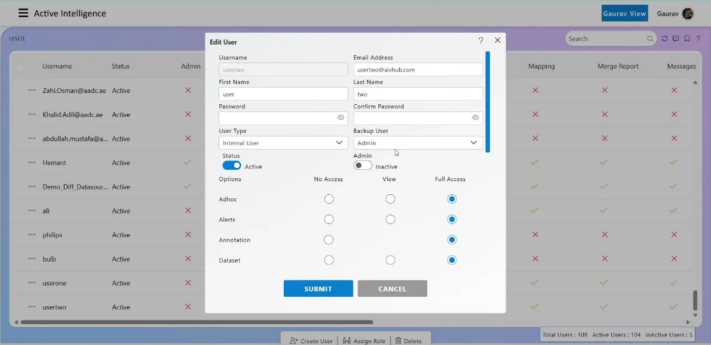Select No Access for Alerts
The image size is (711, 345).
pyautogui.click(x=329, y=219)
